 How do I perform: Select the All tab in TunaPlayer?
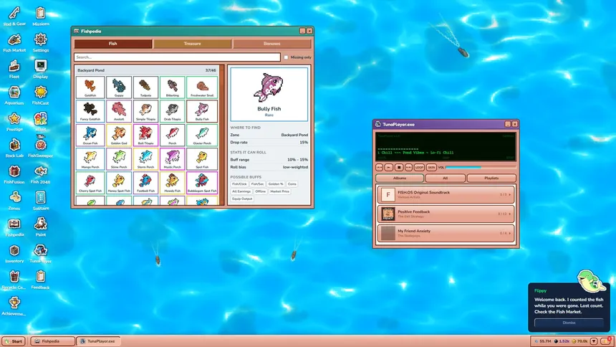[445, 179]
